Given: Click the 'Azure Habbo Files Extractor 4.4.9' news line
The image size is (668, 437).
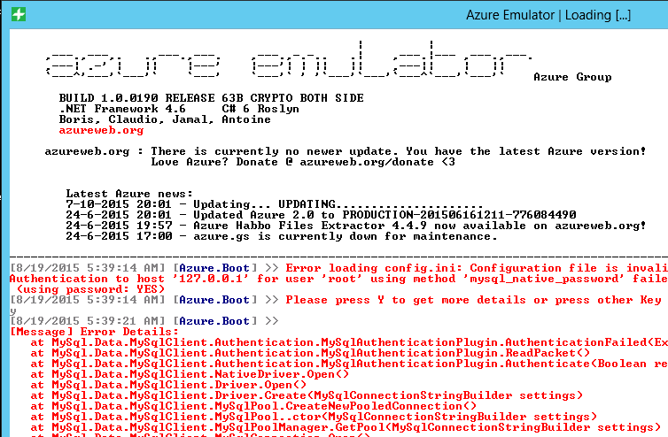Looking at the screenshot, I should click(356, 226).
